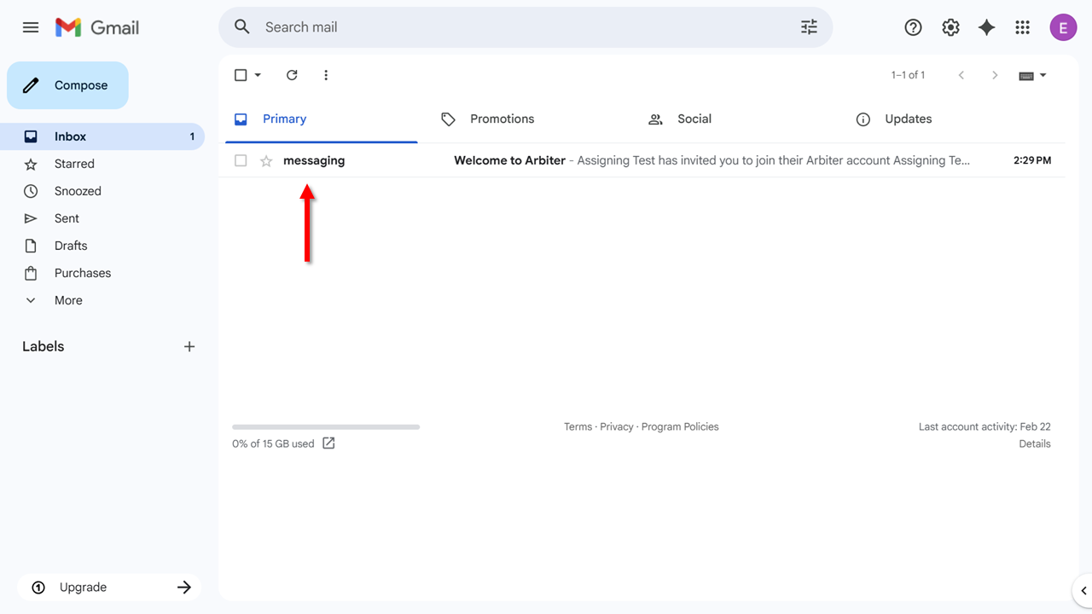Click the search magnifier icon
Viewport: 1092px width, 614px height.
(x=242, y=27)
